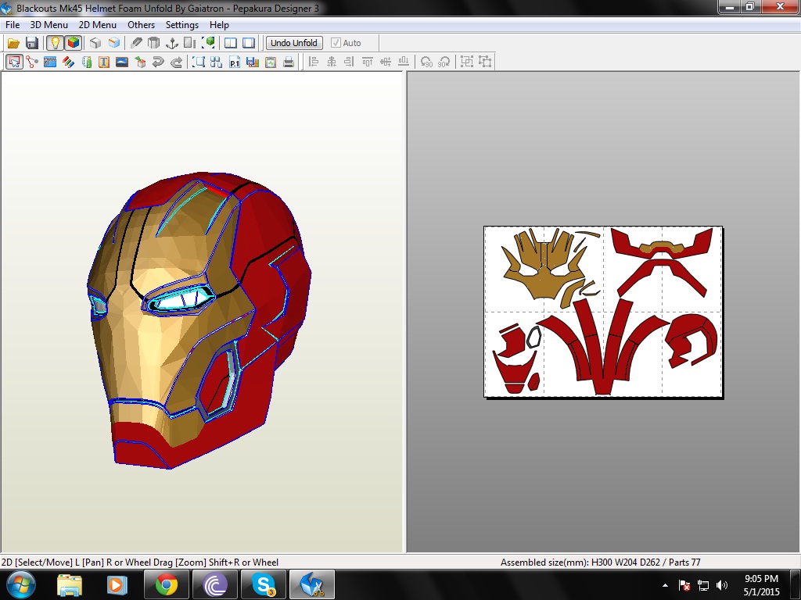
Task: Click the align top icon
Action: (368, 62)
